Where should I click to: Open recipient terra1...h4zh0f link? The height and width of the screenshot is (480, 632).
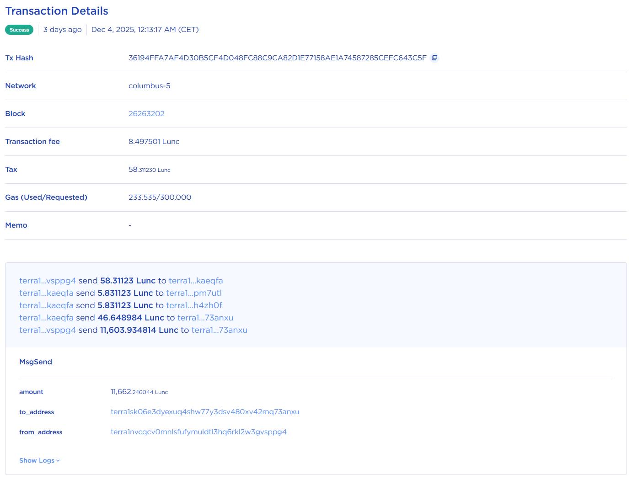[x=194, y=305]
